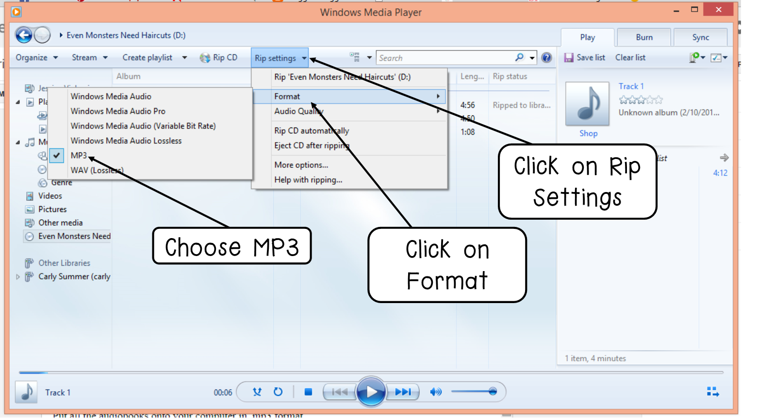This screenshot has height=418, width=757.
Task: Expand the Carly Summer library tree
Action: pos(18,277)
